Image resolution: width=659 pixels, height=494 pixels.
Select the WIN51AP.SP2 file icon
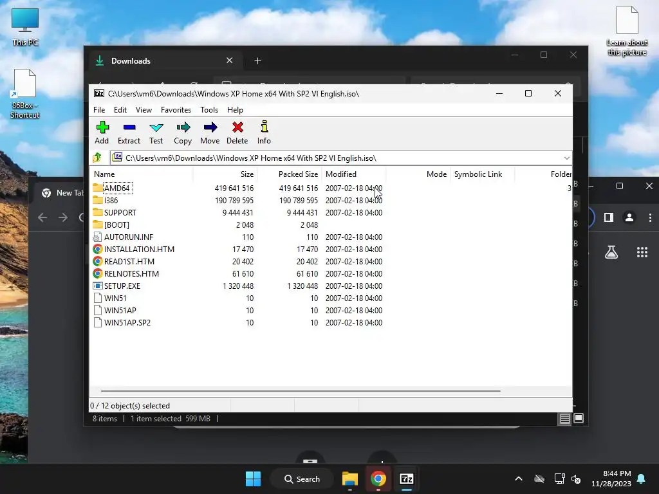[98, 322]
